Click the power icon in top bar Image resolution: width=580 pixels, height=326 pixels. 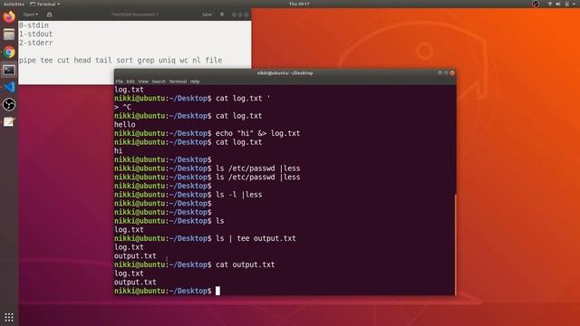pyautogui.click(x=567, y=4)
